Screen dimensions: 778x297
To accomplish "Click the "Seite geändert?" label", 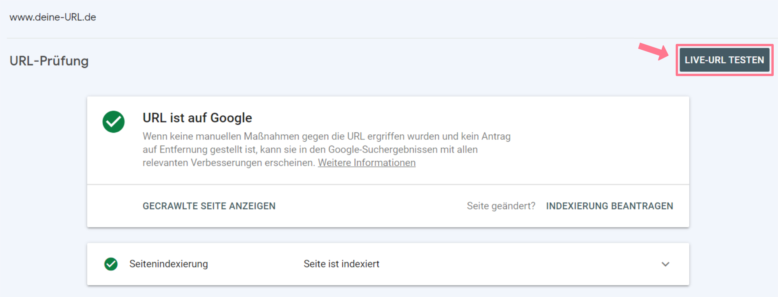I will 501,206.
